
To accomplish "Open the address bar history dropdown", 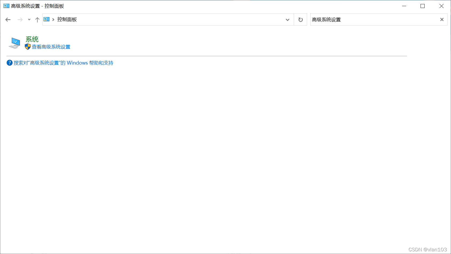I will click(x=288, y=19).
